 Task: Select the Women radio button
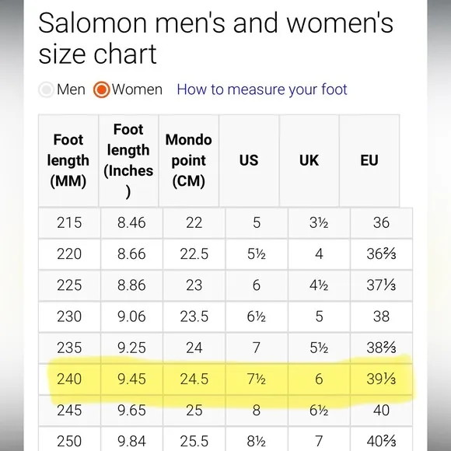[101, 89]
